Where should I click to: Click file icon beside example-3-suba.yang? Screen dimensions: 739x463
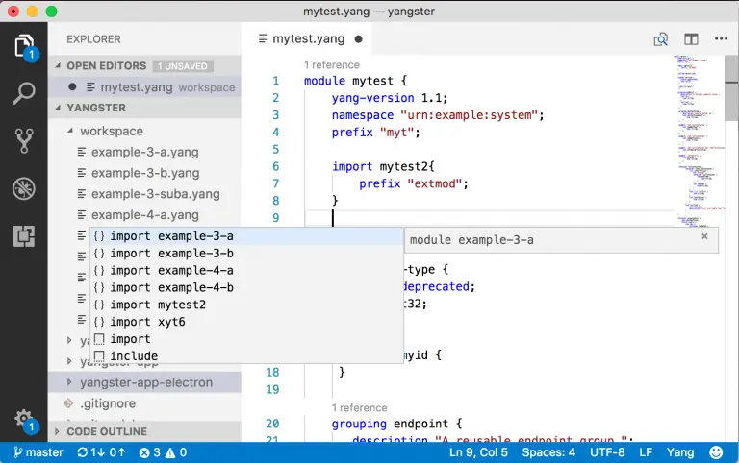pyautogui.click(x=82, y=193)
